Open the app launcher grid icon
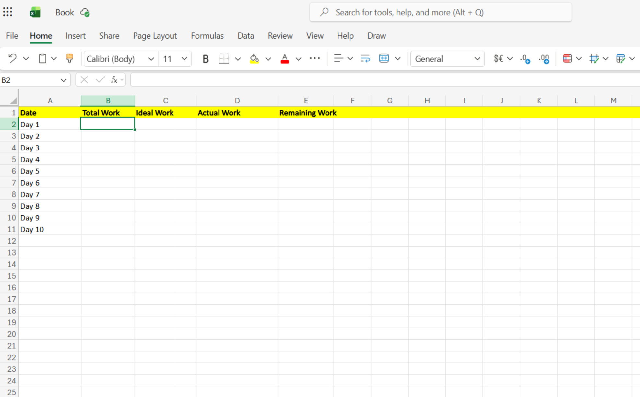 [7, 12]
